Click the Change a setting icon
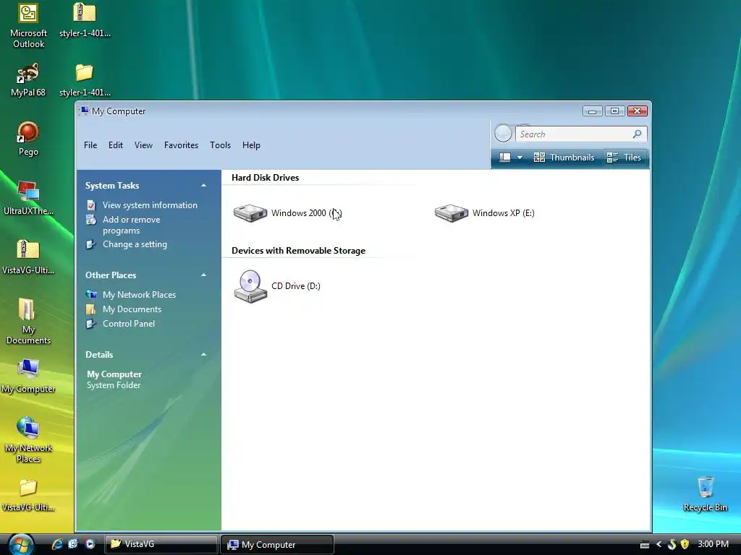The image size is (741, 555). pos(91,244)
